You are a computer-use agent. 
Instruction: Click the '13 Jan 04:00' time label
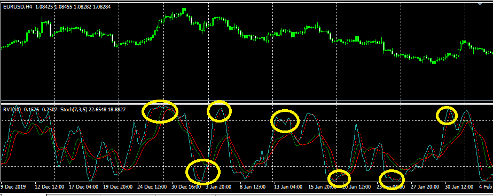pos(288,186)
